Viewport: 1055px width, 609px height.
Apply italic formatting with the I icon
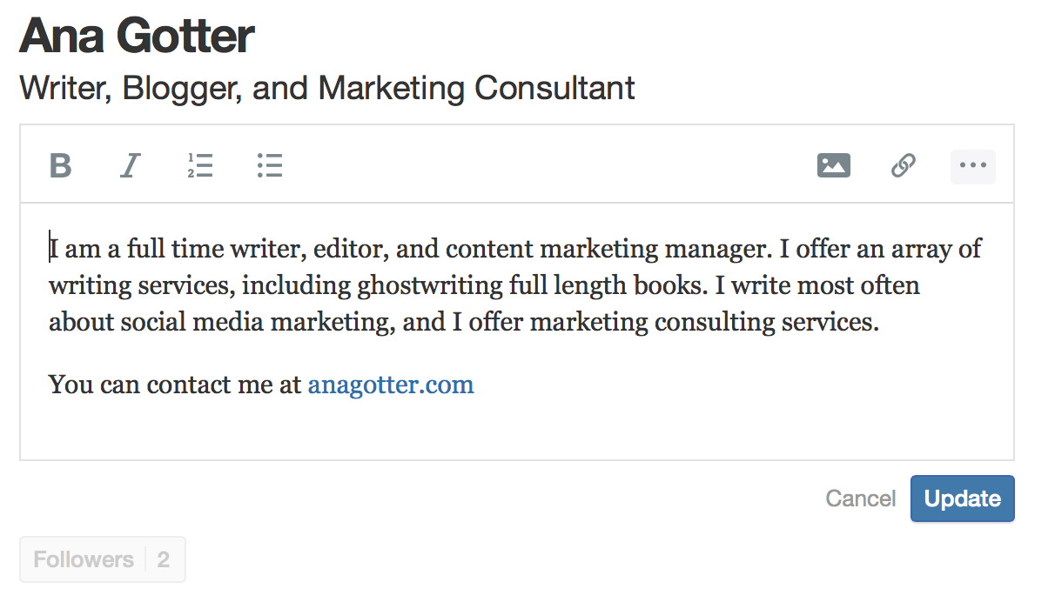130,165
